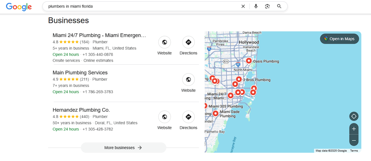The image size is (371, 161).
Task: Click phone number +1 305-440-0878
Action: [x=98, y=55]
